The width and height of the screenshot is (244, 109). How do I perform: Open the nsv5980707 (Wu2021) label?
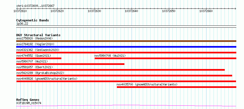[x=32, y=61]
